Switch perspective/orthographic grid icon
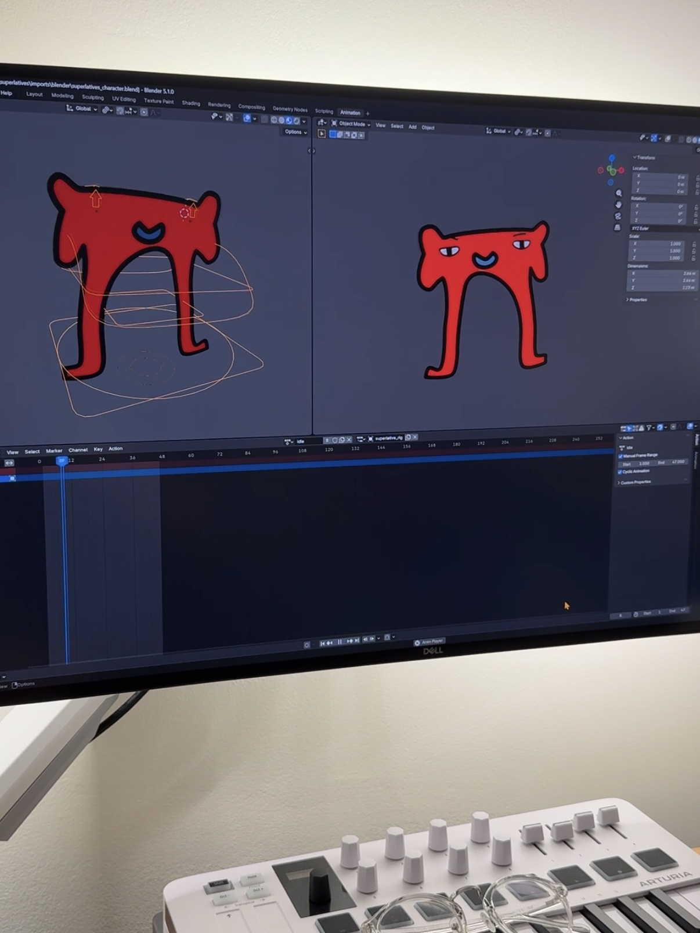Screen dimensions: 700x933 coord(617,227)
